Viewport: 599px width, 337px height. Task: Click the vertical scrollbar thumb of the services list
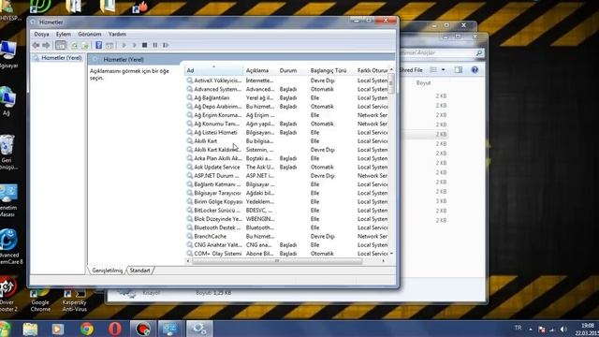pyautogui.click(x=391, y=83)
